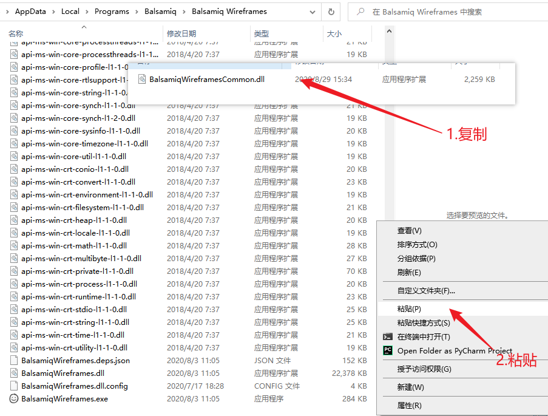Viewport: 548px width, 416px height.
Task: Choose 授予访问权限(G) in context menu
Action: [424, 369]
